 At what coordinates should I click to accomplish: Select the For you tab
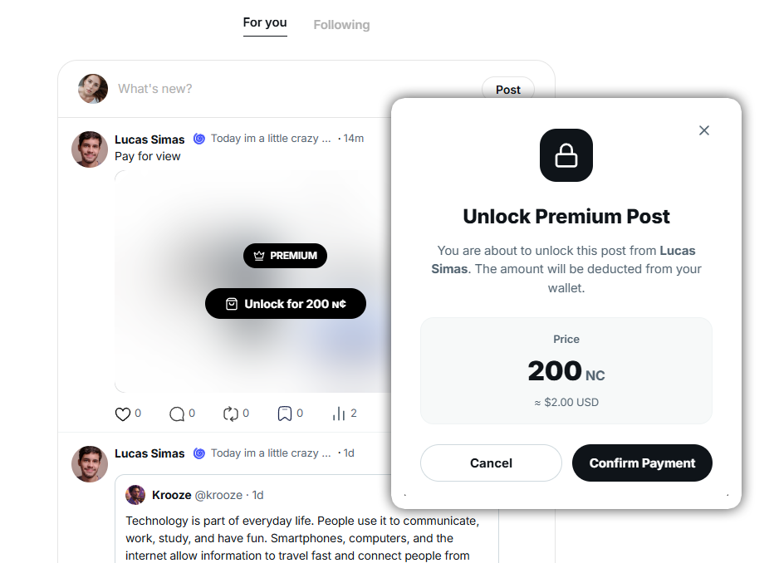(265, 22)
